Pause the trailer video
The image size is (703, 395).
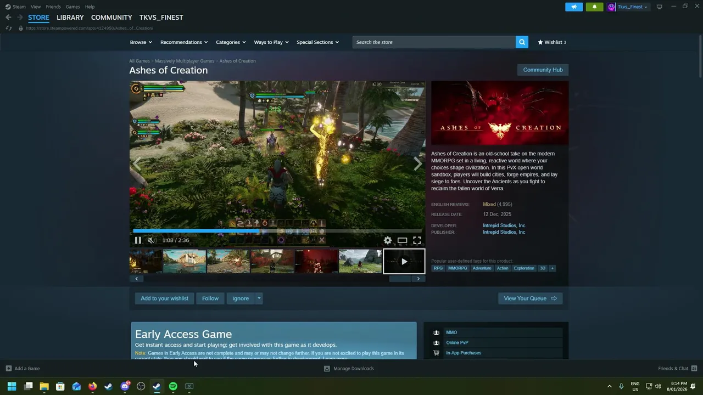[138, 240]
